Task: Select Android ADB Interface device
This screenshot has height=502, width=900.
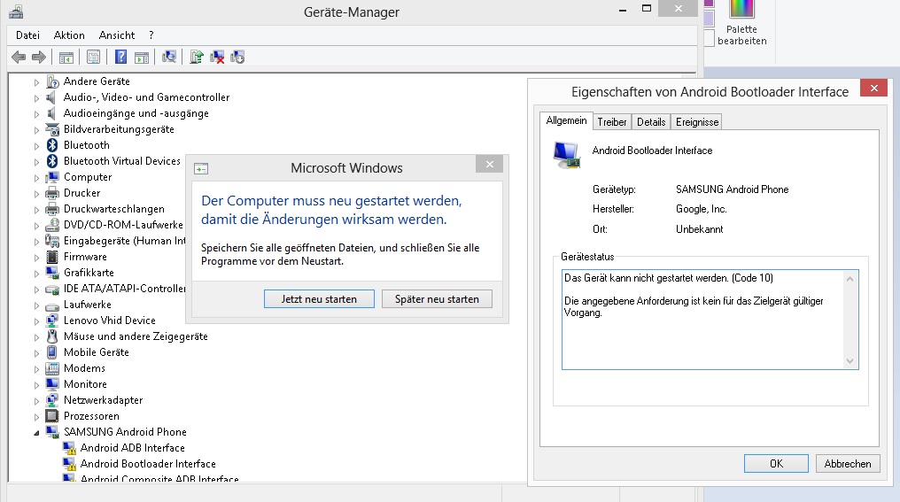Action: point(132,448)
